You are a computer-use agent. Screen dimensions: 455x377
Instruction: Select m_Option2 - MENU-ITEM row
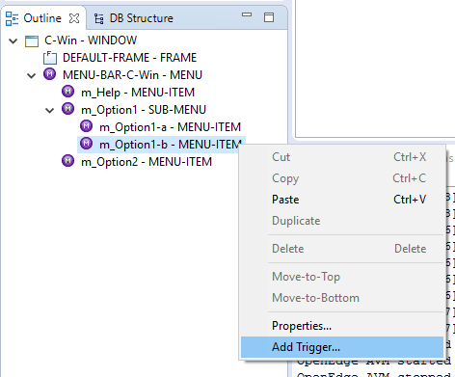pos(147,162)
